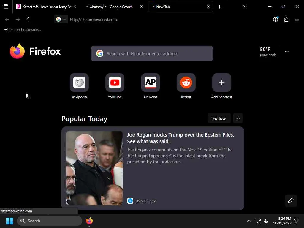
Task: Open the Extensions puzzle icon
Action: 286,19
